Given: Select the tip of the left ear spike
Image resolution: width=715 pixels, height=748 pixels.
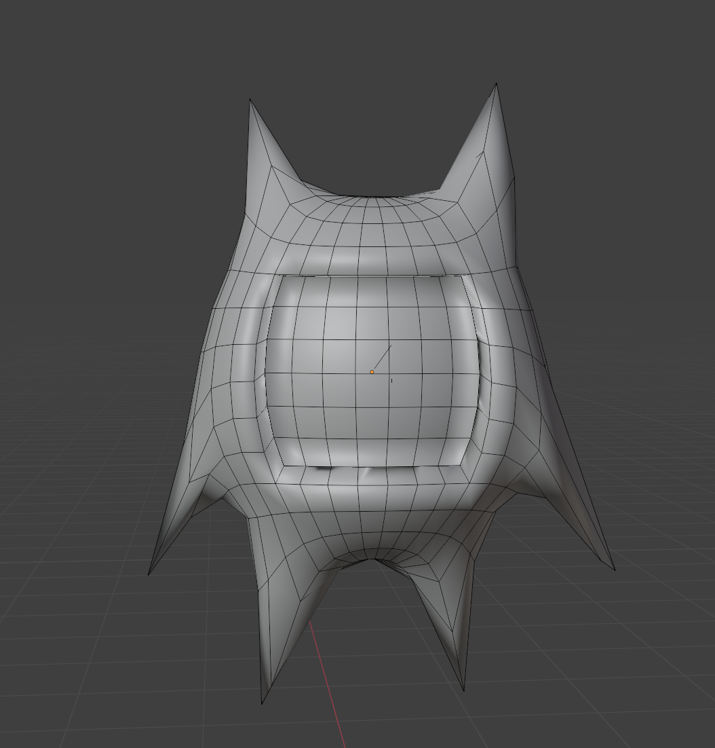Looking at the screenshot, I should coord(250,100).
